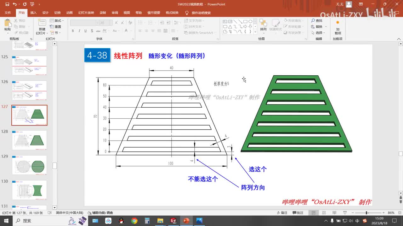
Task: Open the SolidWorks 2022 taskbar icon
Action: [x=173, y=221]
